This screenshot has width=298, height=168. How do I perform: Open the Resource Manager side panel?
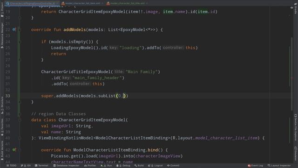coord(2,35)
